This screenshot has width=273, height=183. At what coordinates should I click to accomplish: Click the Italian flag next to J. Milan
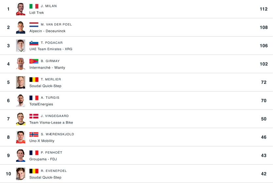(x=34, y=6)
